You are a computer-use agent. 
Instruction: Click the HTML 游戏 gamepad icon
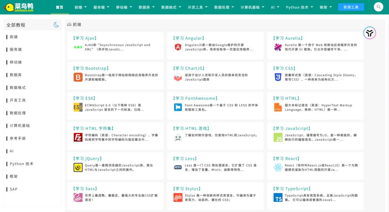(x=178, y=137)
